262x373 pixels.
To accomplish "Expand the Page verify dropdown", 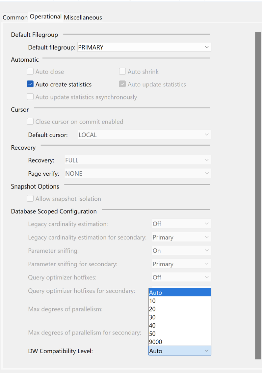I will 138,173.
